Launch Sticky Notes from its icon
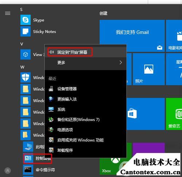The width and height of the screenshot is (182, 177). 25,31
